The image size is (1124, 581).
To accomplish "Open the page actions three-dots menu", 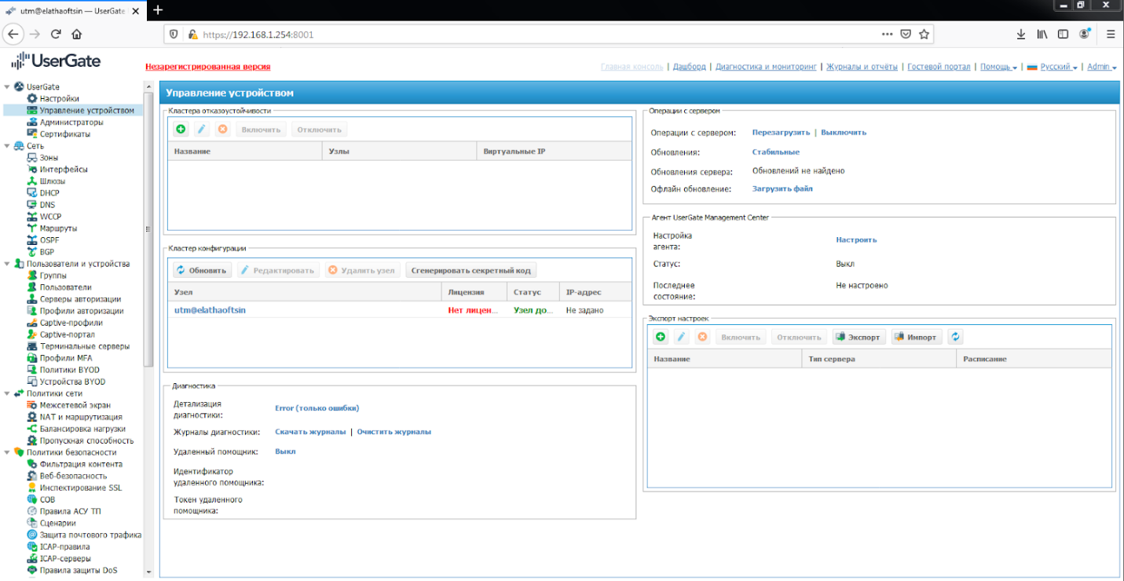I will pos(887,35).
